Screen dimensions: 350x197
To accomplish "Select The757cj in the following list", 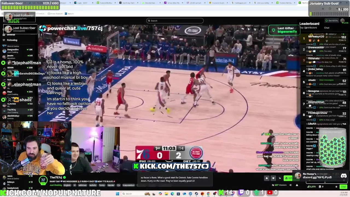I will tap(17, 111).
